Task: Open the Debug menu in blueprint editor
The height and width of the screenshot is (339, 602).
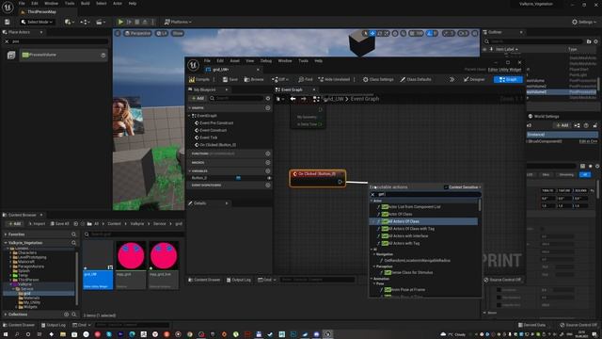Action: tap(265, 60)
